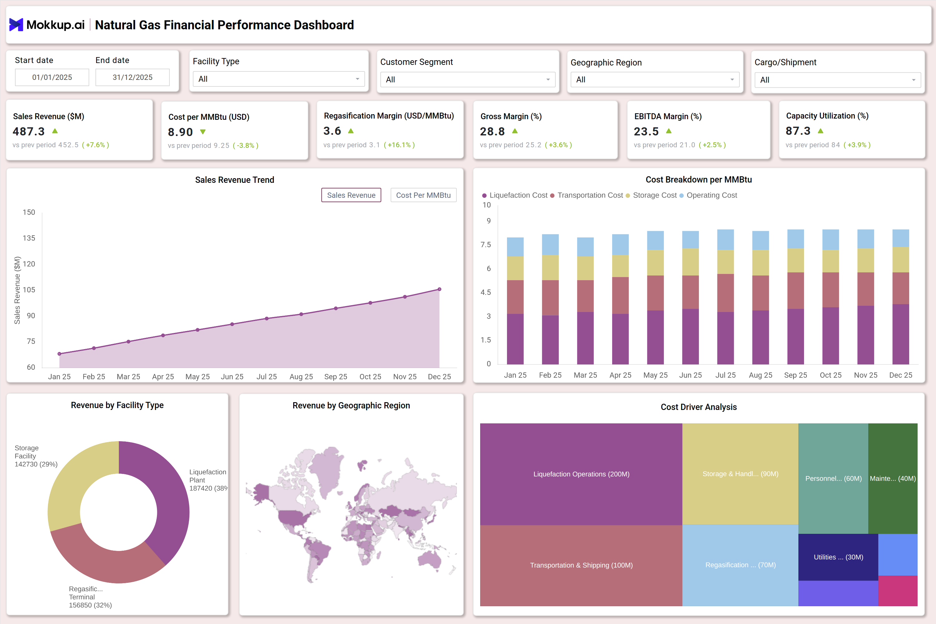Open the Geographic Region dropdown
This screenshot has height=624, width=936.
(655, 80)
